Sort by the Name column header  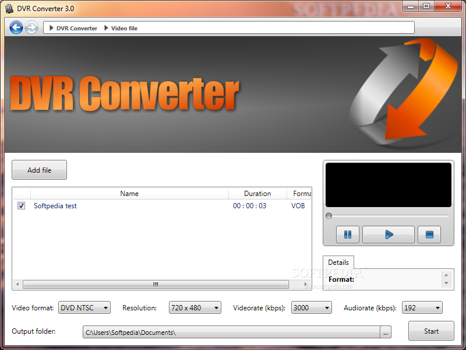pos(129,194)
